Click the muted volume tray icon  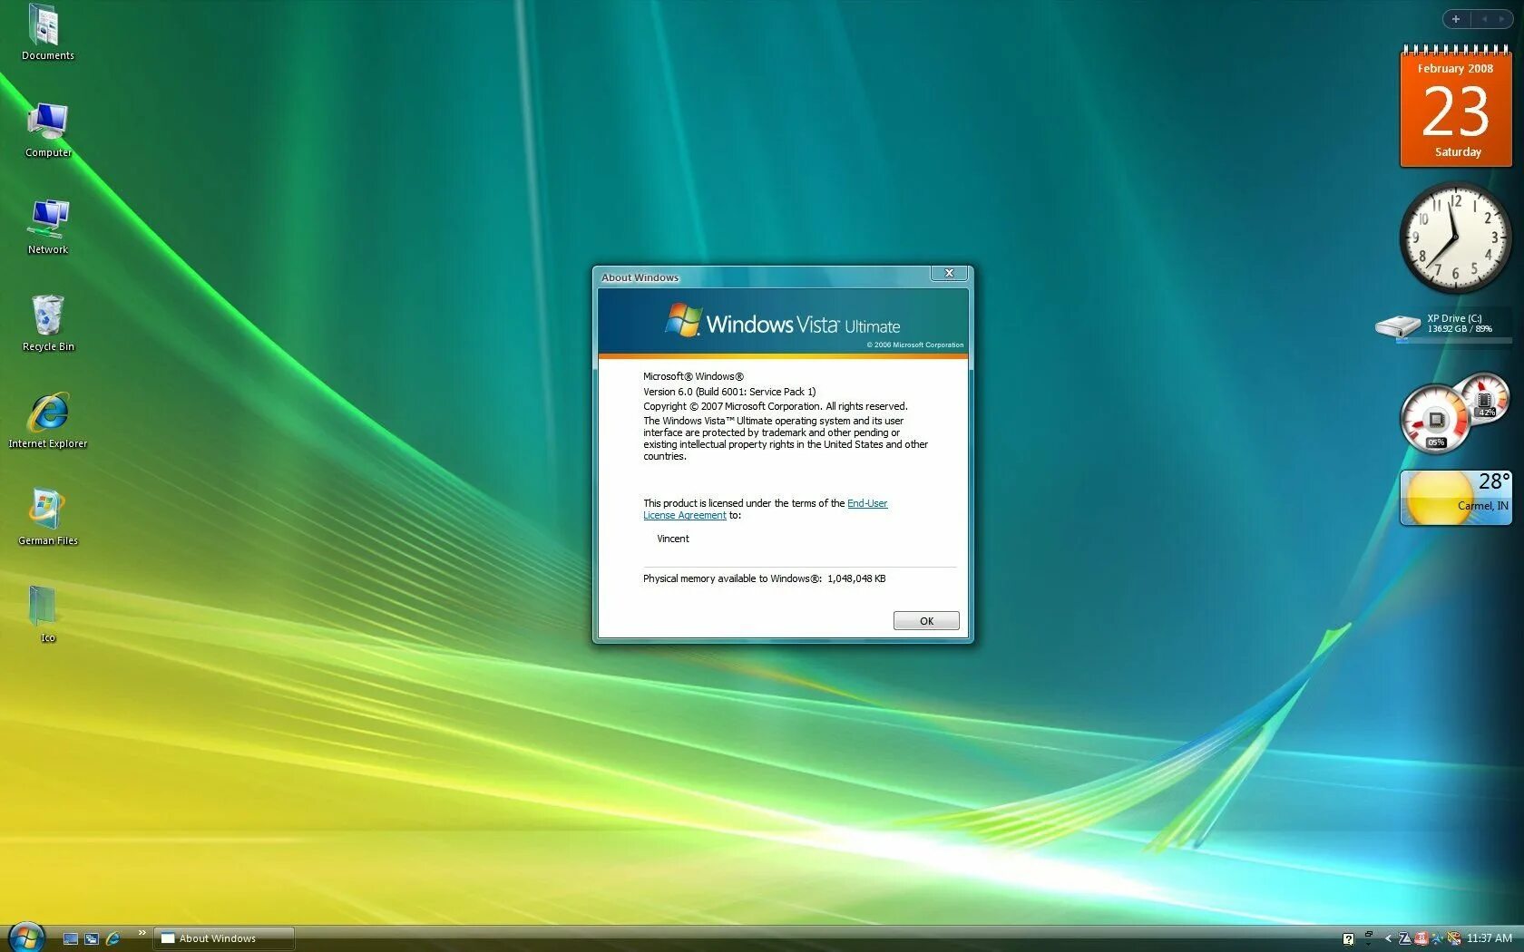(x=1455, y=938)
